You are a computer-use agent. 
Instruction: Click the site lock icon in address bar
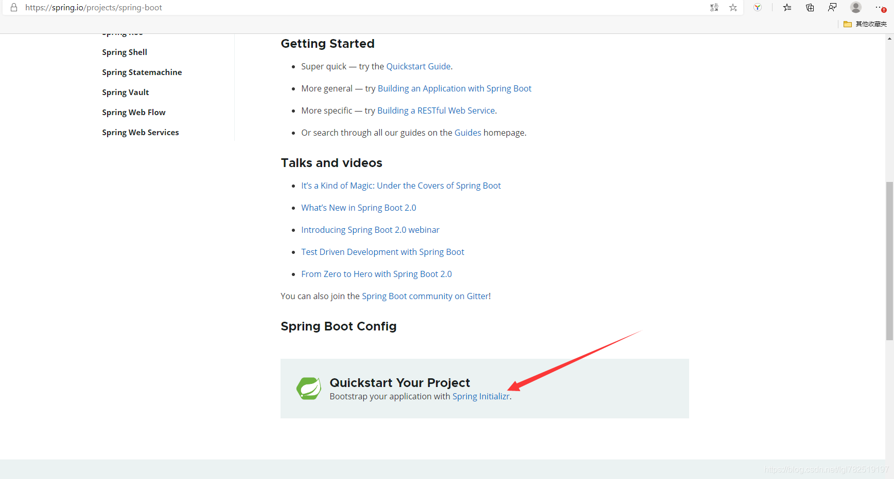pos(14,8)
